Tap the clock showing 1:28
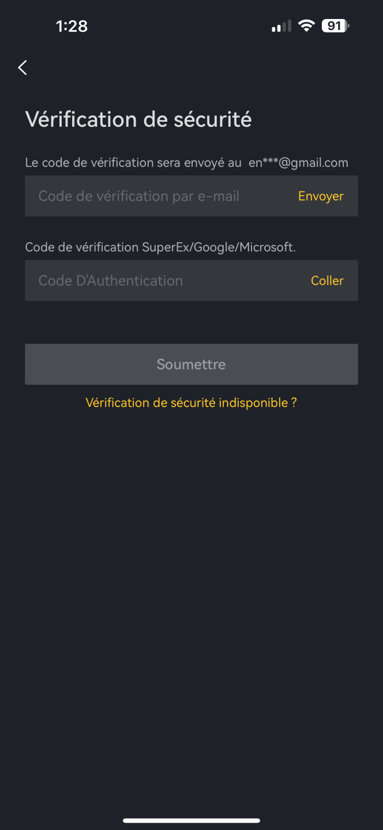Screen dimensions: 383x830 [x=72, y=25]
